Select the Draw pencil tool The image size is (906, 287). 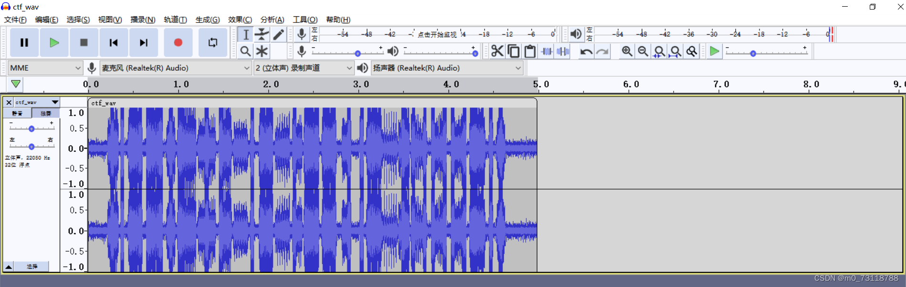(278, 34)
